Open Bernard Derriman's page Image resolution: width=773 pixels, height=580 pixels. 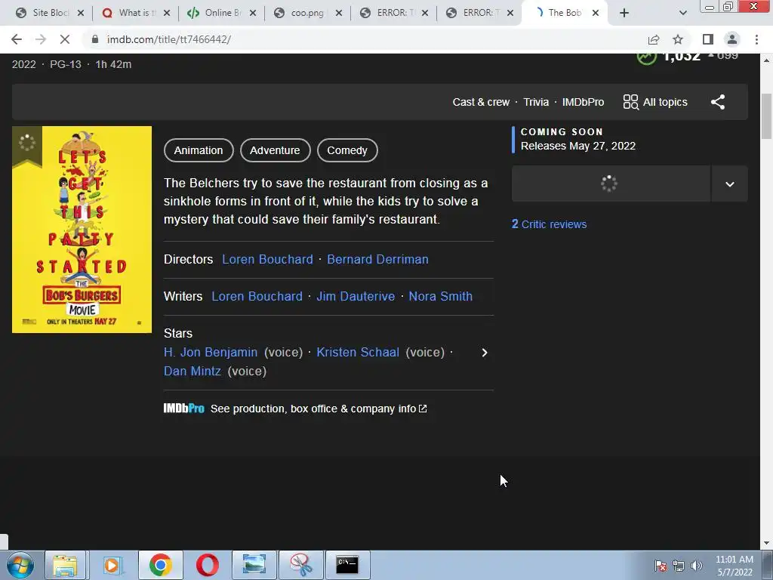tap(377, 260)
